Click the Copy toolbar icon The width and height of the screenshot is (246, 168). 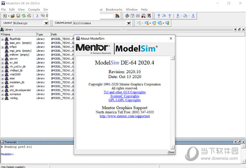click(43, 16)
